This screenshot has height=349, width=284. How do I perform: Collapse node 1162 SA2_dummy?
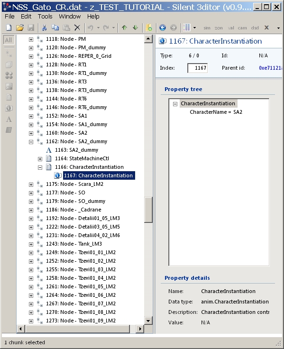(31, 142)
